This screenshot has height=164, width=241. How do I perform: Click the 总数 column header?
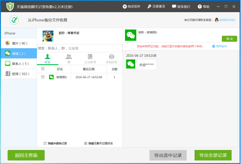[x=115, y=69]
